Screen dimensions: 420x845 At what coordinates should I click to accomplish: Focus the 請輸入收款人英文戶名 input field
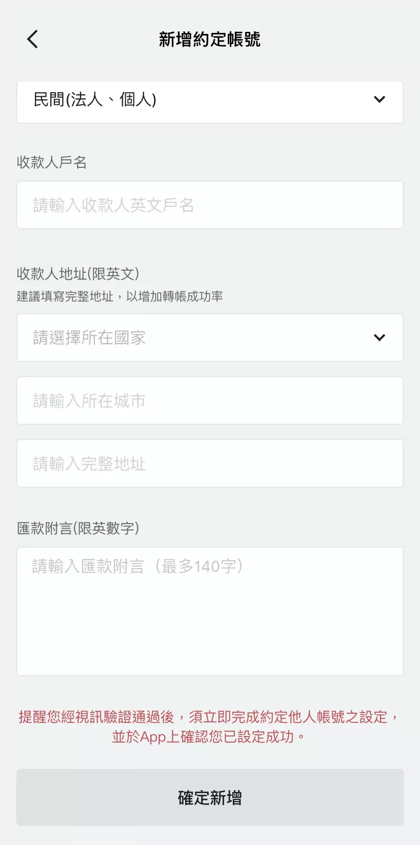(x=210, y=205)
